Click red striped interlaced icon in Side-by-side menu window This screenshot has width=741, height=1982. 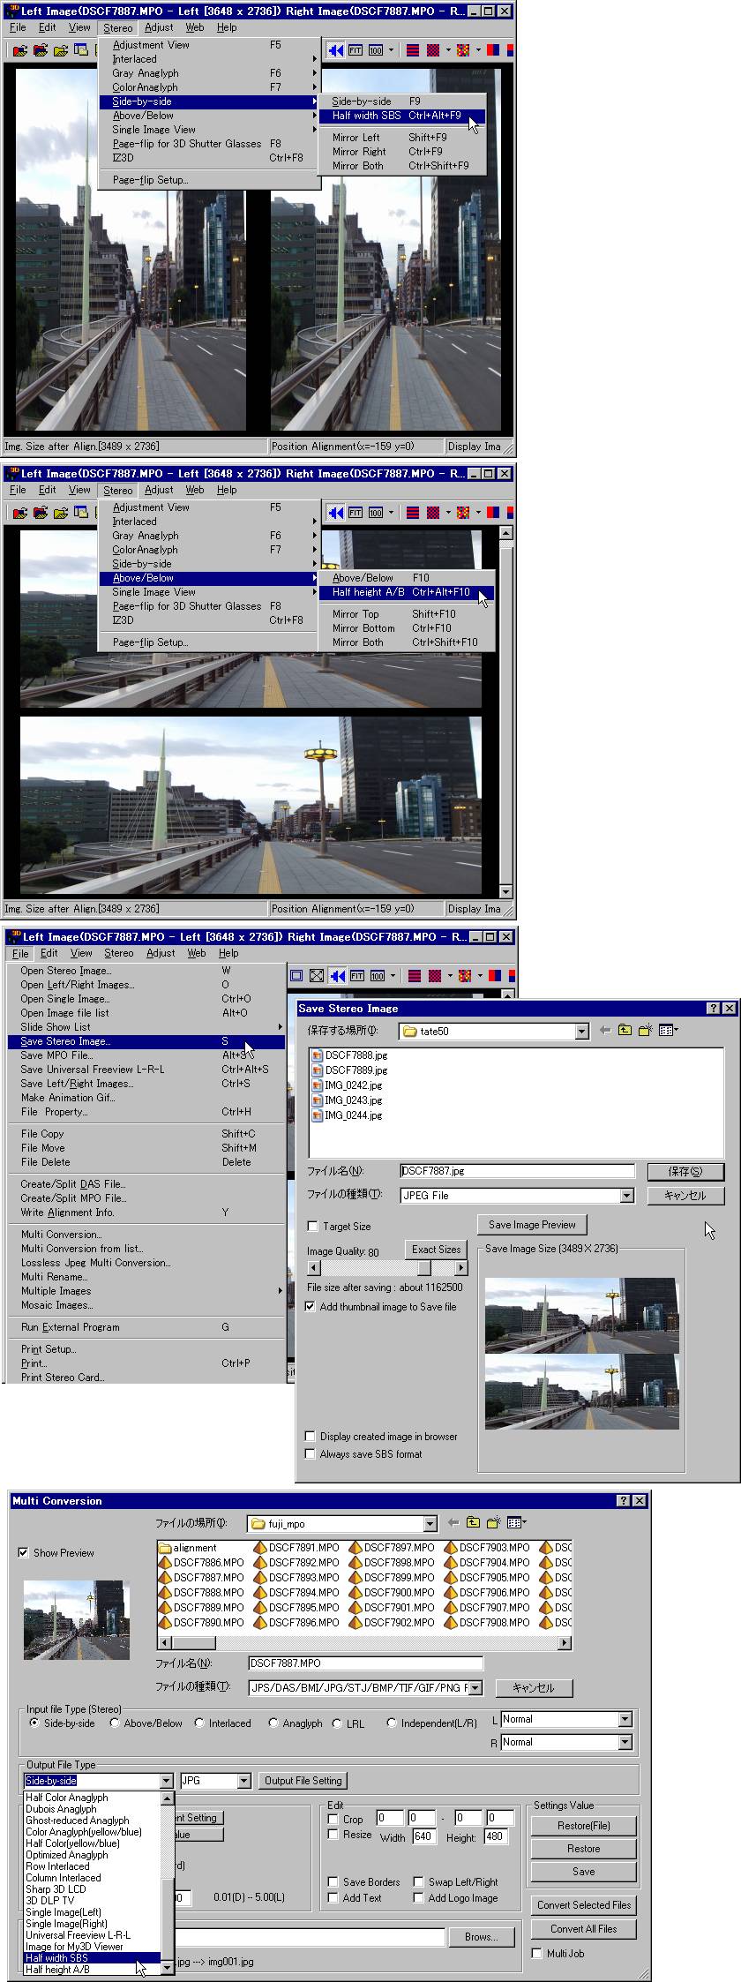[x=413, y=50]
